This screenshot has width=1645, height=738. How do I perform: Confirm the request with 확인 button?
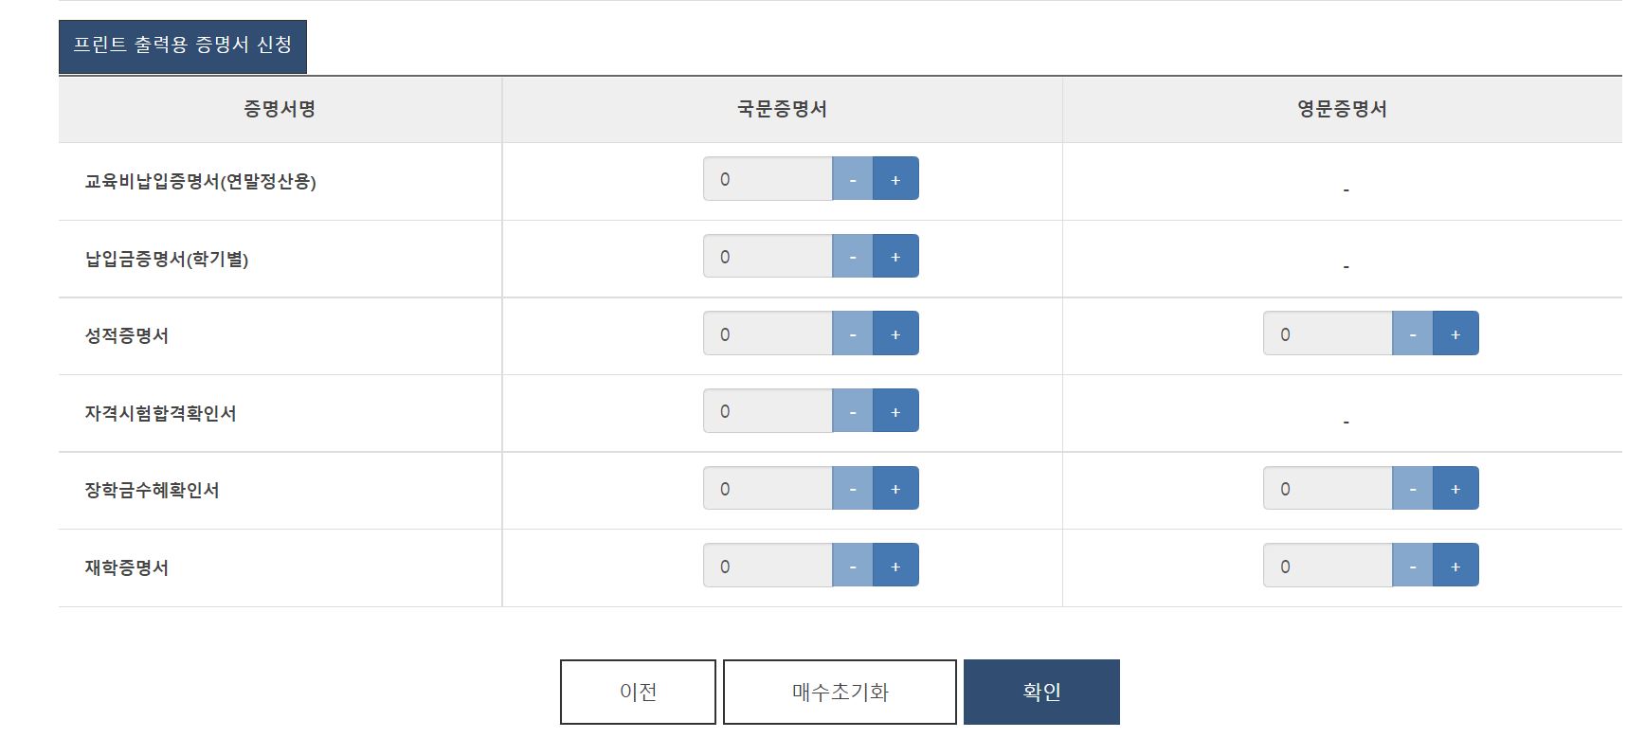click(1041, 692)
